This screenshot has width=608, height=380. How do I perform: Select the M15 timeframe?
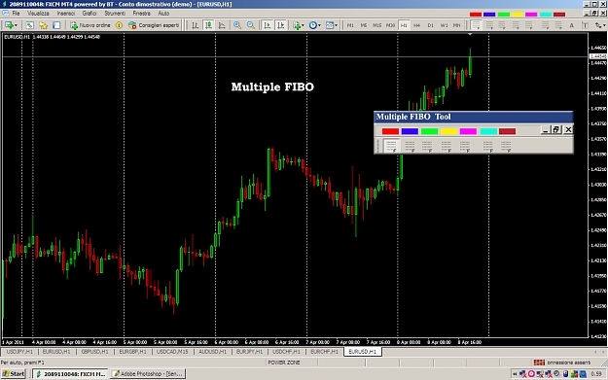(376, 25)
